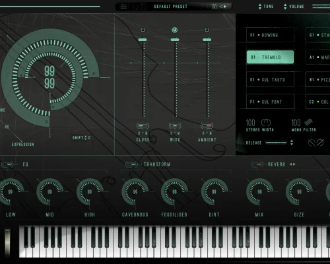The width and height of the screenshot is (330, 264).
Task: Click the mod wheel left of keyboard
Action: 7,242
